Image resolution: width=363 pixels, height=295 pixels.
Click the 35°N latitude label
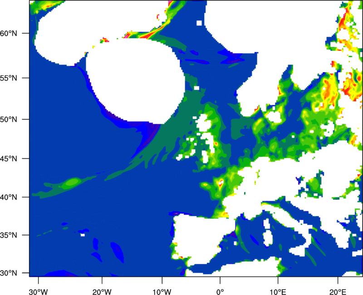[9, 235]
